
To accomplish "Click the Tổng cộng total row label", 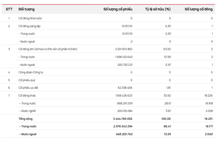I will pyautogui.click(x=25, y=119).
